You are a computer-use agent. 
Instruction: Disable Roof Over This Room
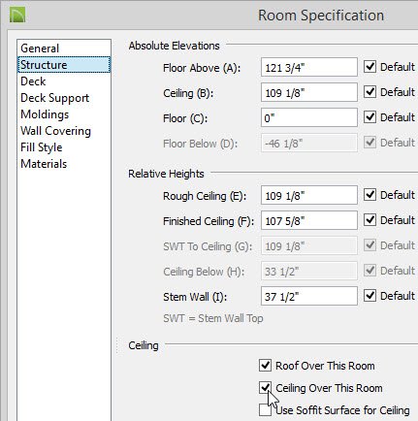tap(265, 366)
